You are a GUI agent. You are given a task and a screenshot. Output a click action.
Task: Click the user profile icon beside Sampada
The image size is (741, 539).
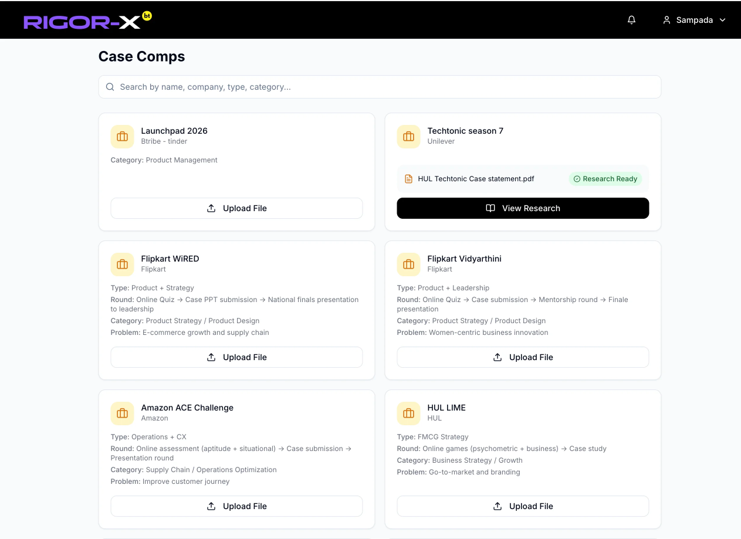(x=666, y=20)
